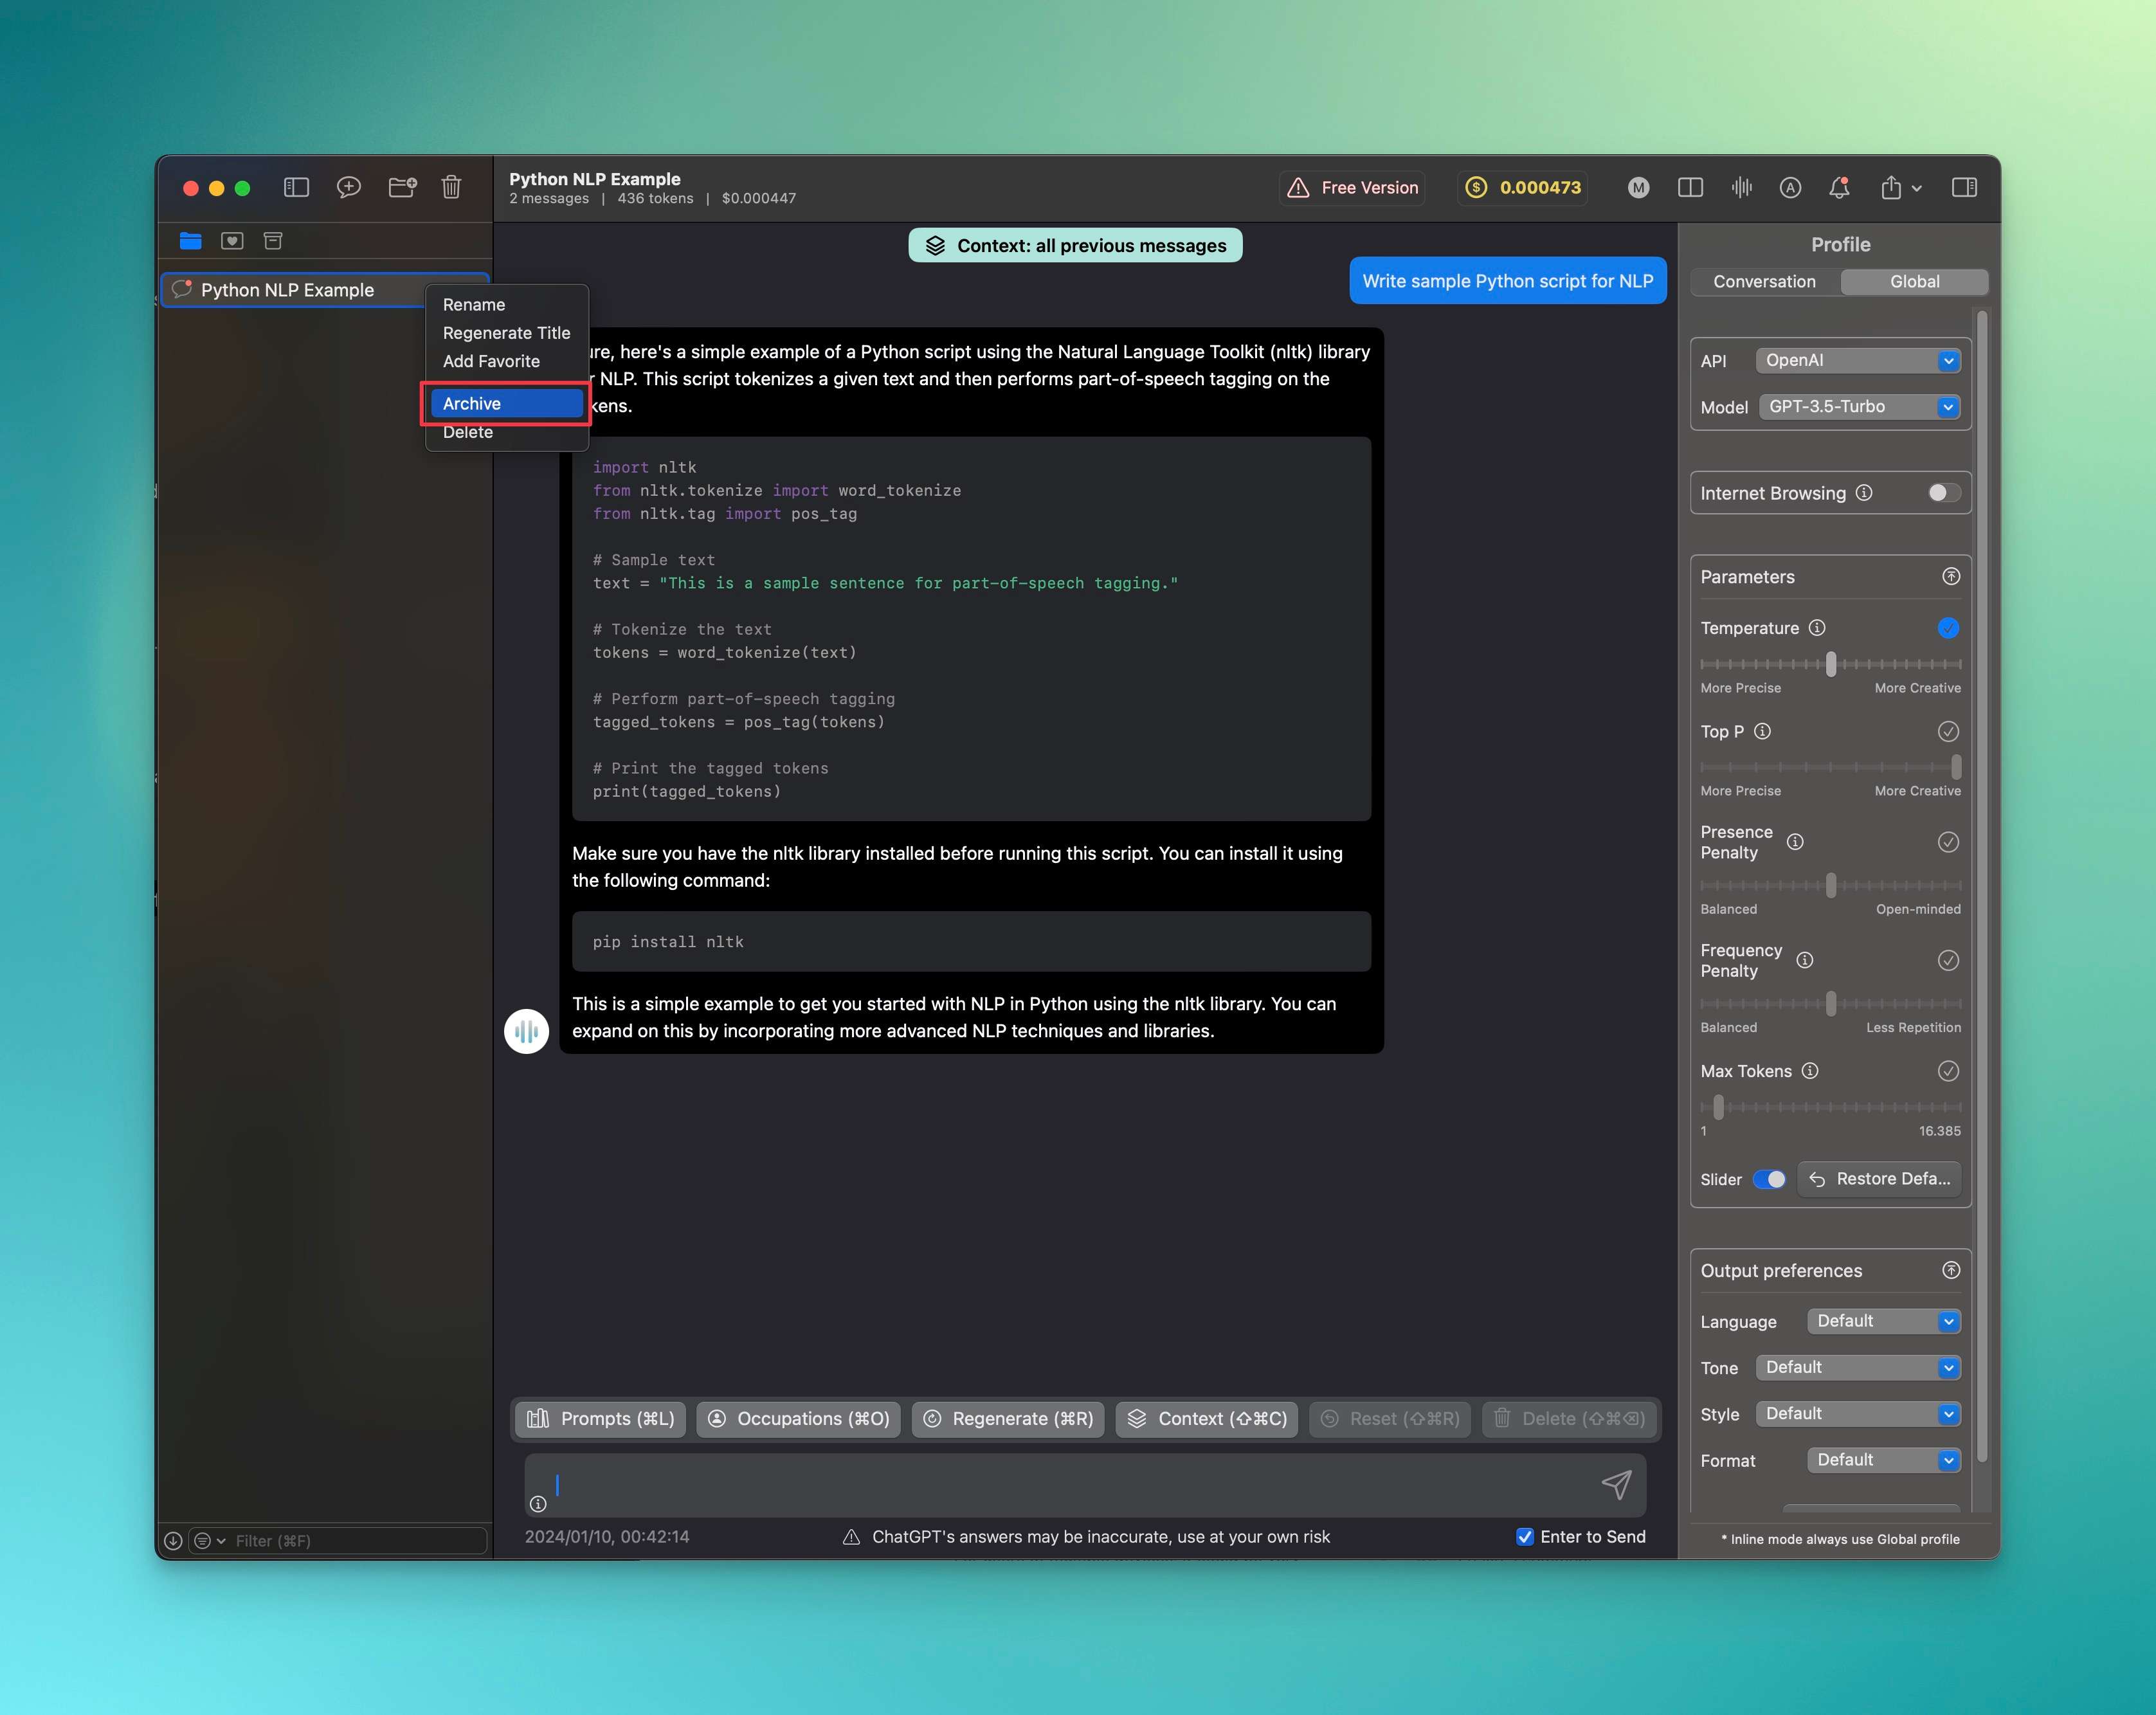Open the Tone dropdown
This screenshot has height=1715, width=2156.
[1858, 1367]
